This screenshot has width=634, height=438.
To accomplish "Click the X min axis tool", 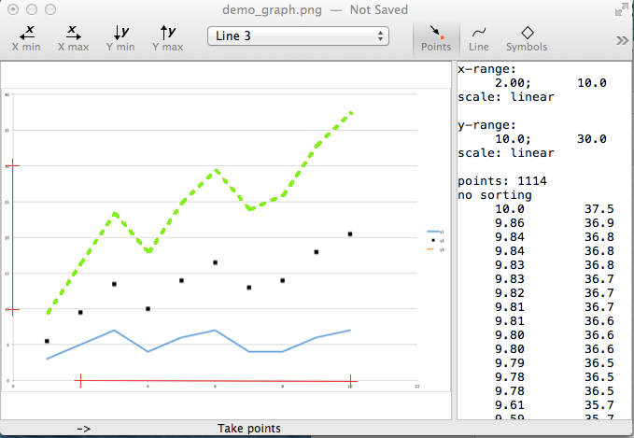I will [x=27, y=37].
